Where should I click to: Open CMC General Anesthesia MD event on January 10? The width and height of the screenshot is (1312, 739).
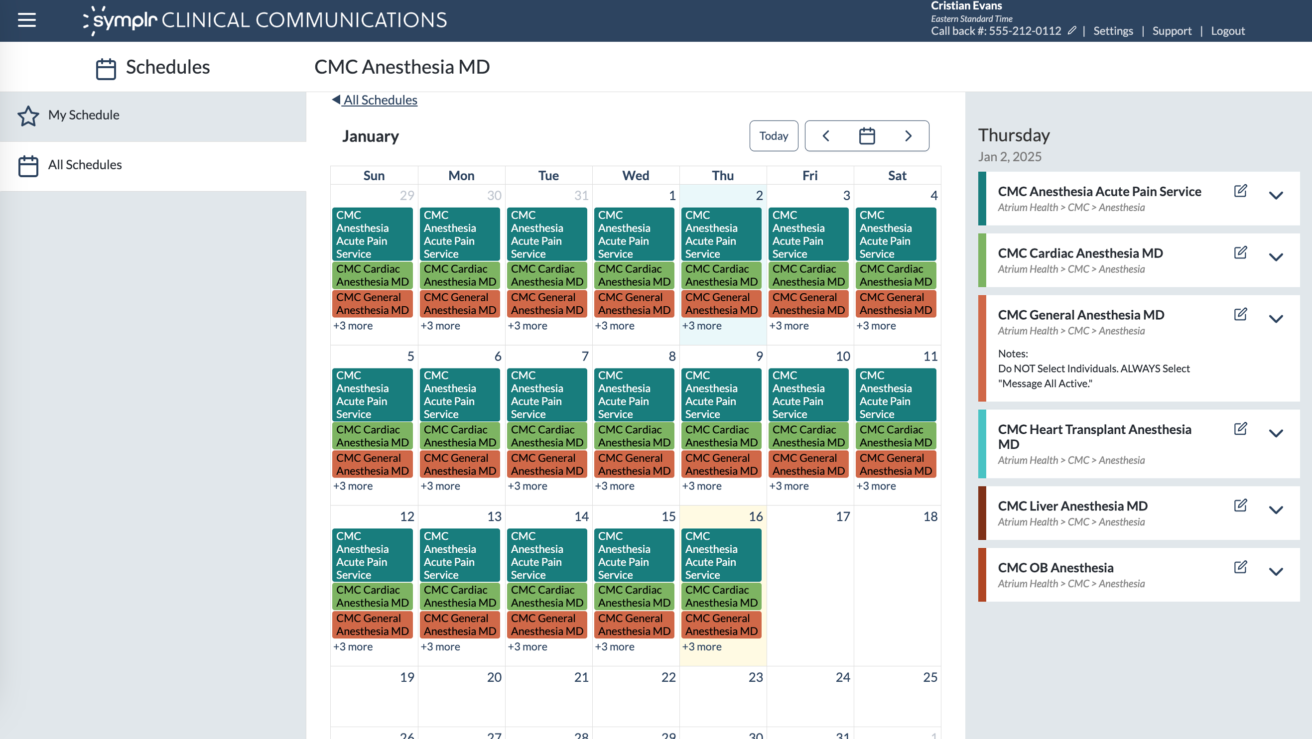click(808, 465)
